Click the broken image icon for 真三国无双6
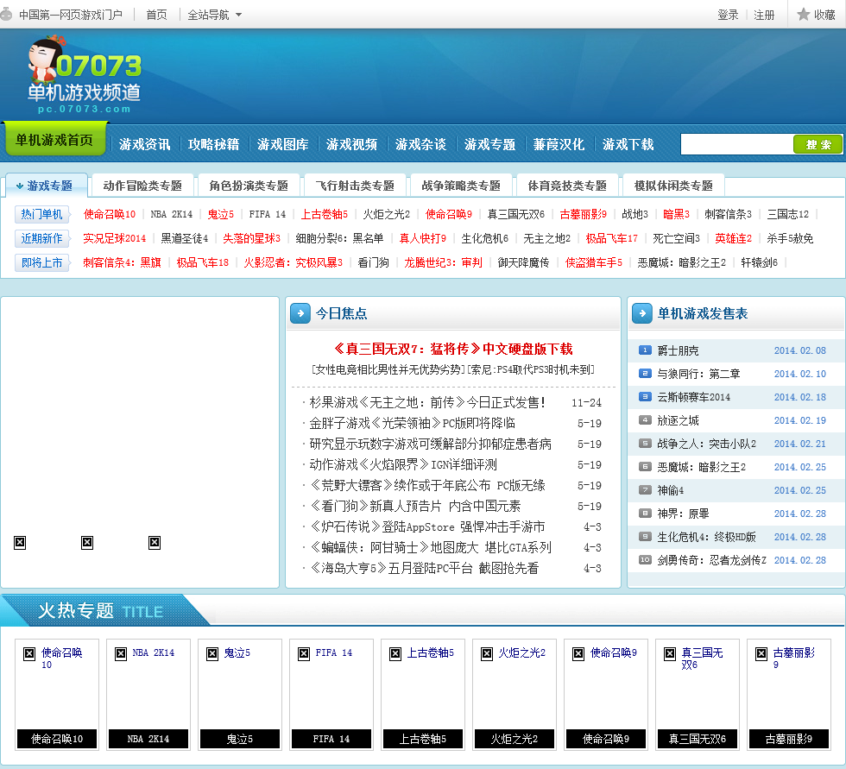 click(x=670, y=653)
